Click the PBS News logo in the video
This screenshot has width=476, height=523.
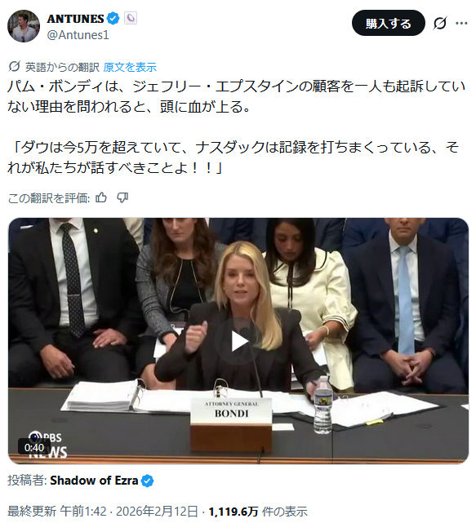click(x=47, y=445)
